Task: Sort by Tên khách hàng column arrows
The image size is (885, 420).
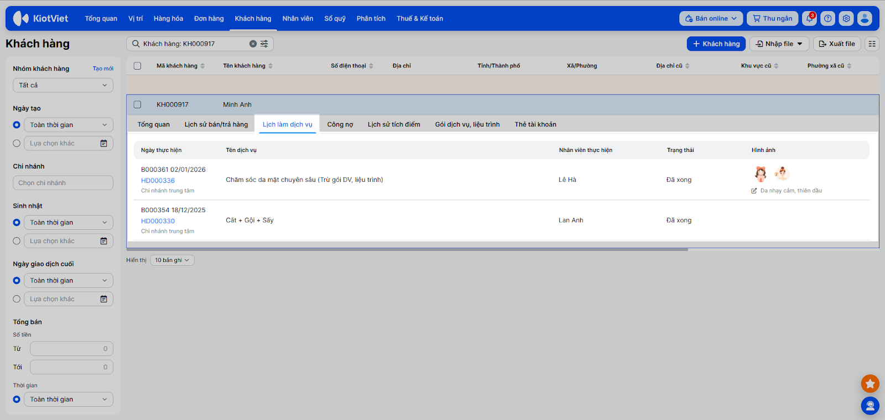Action: [x=270, y=66]
